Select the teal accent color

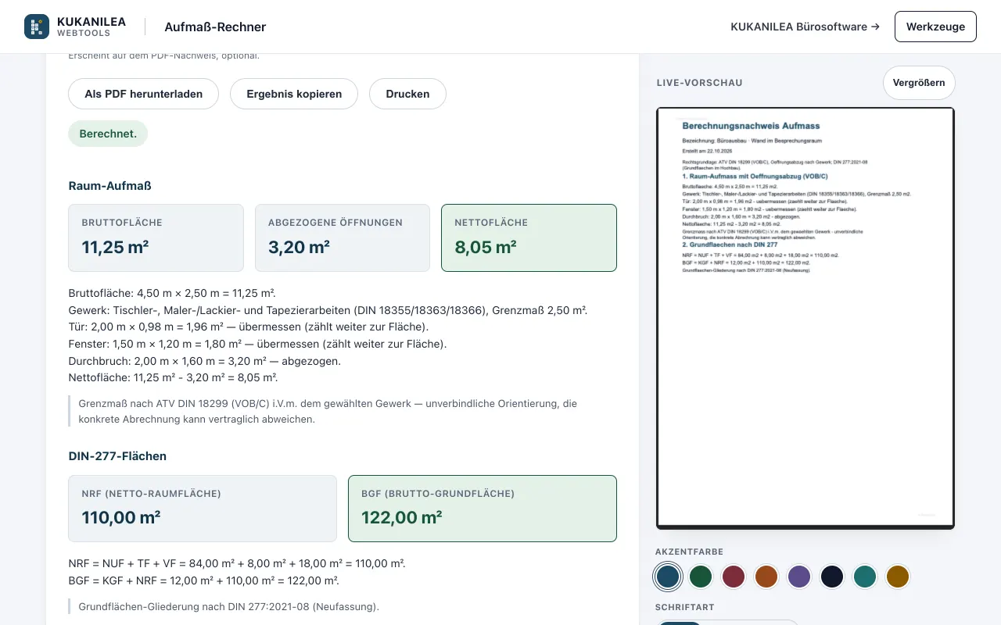coord(864,577)
